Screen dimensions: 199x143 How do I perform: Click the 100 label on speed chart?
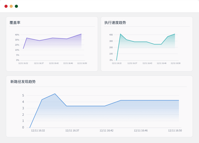111,54
